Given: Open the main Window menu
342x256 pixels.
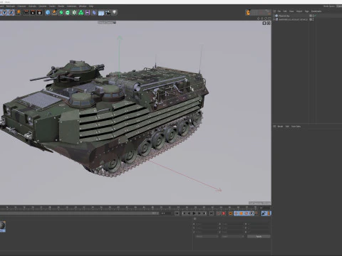Looking at the screenshot, I should tap(83, 6).
